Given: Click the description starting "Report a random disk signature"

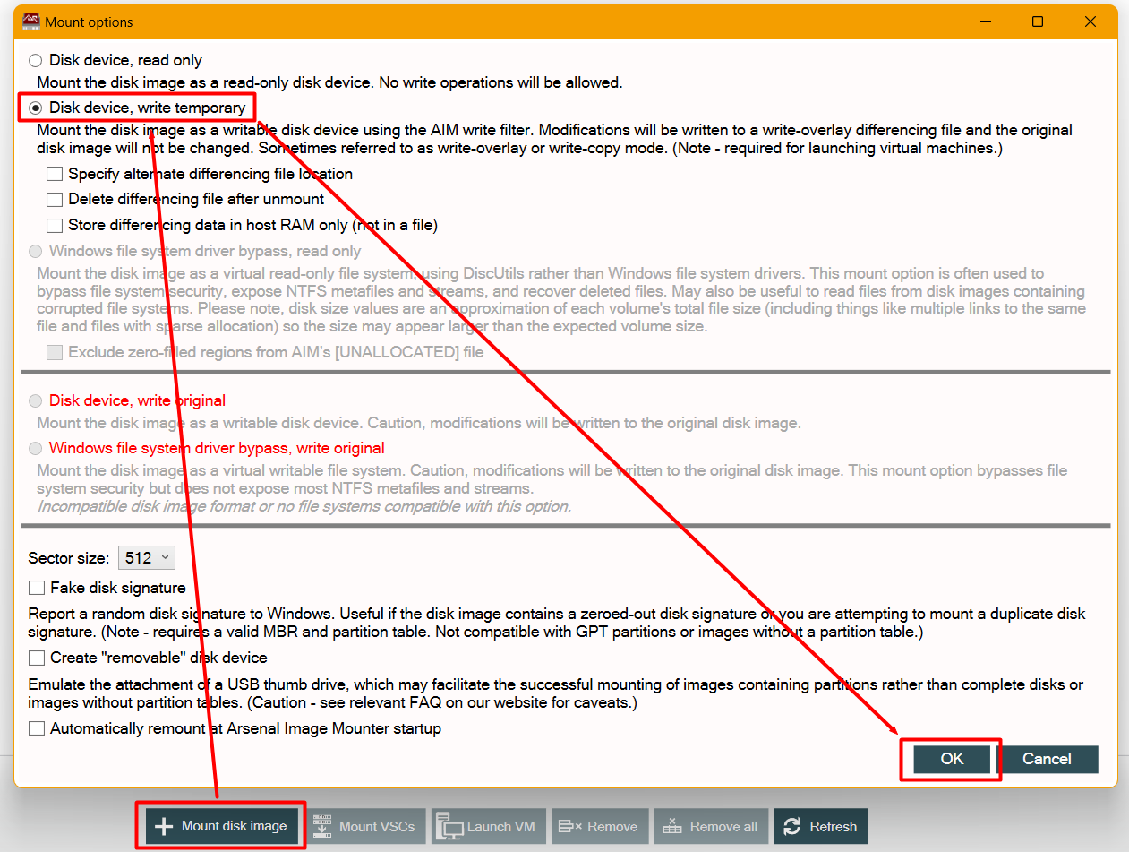Looking at the screenshot, I should point(557,624).
